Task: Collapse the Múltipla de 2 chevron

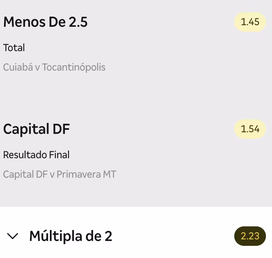Action: 13,236
